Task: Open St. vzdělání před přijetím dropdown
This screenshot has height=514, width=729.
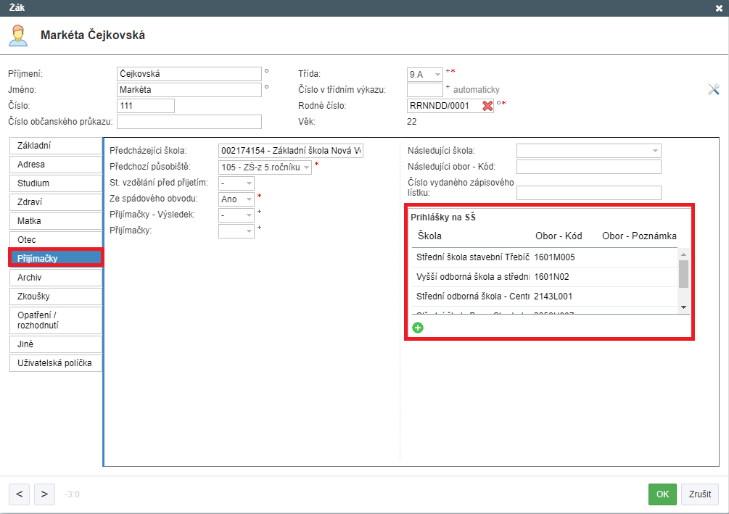Action: [236, 183]
